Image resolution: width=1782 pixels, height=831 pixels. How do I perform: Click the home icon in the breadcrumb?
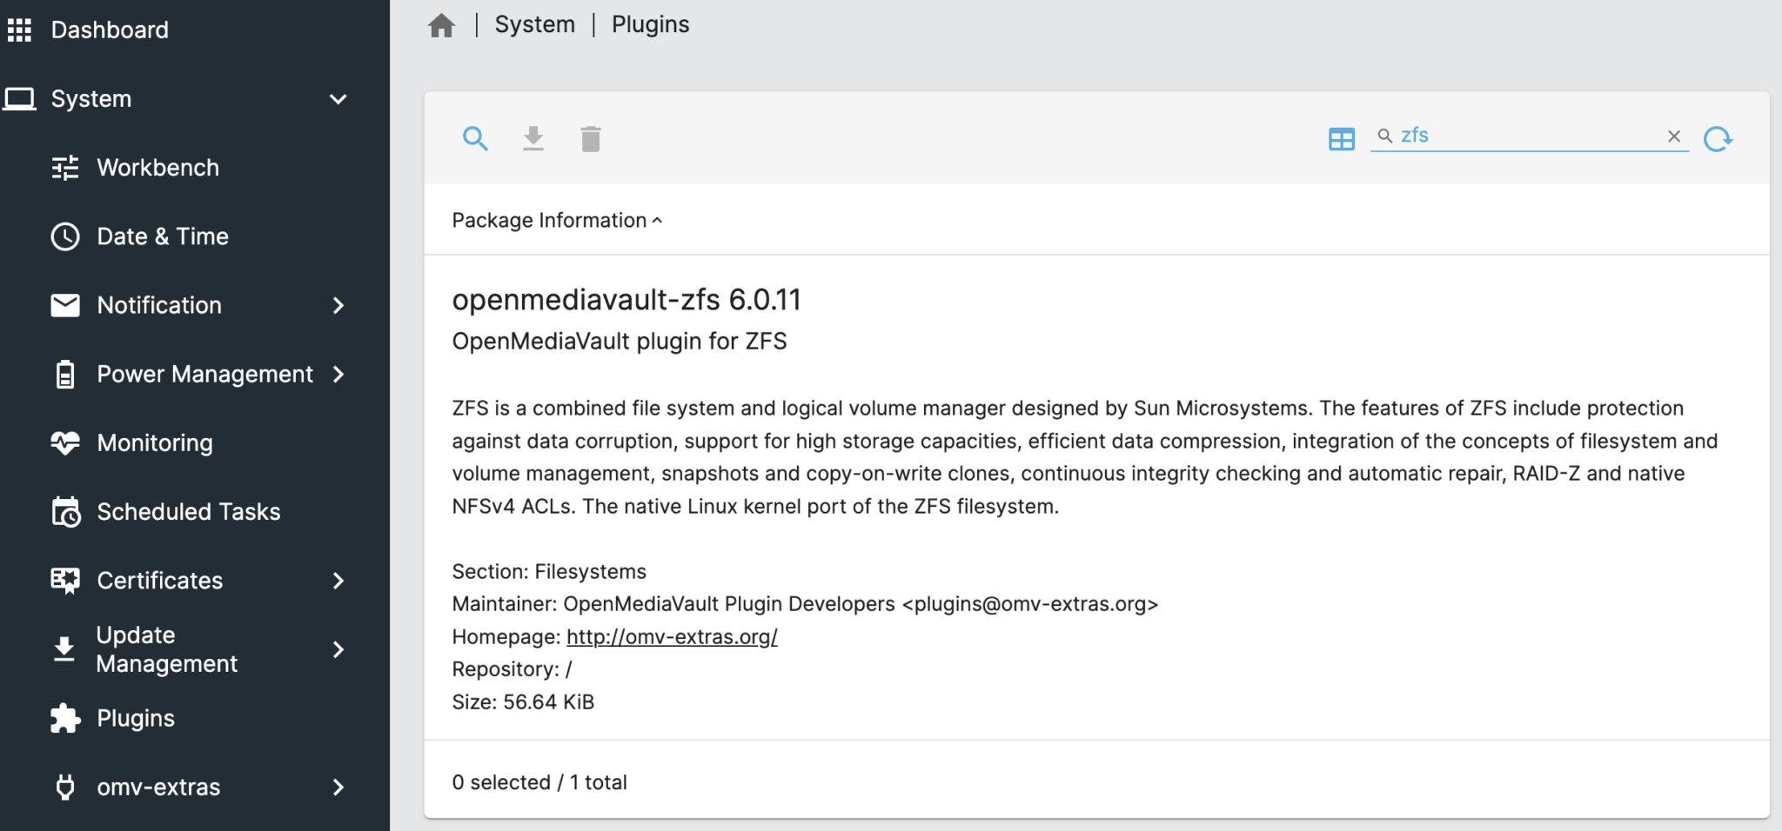click(x=442, y=23)
